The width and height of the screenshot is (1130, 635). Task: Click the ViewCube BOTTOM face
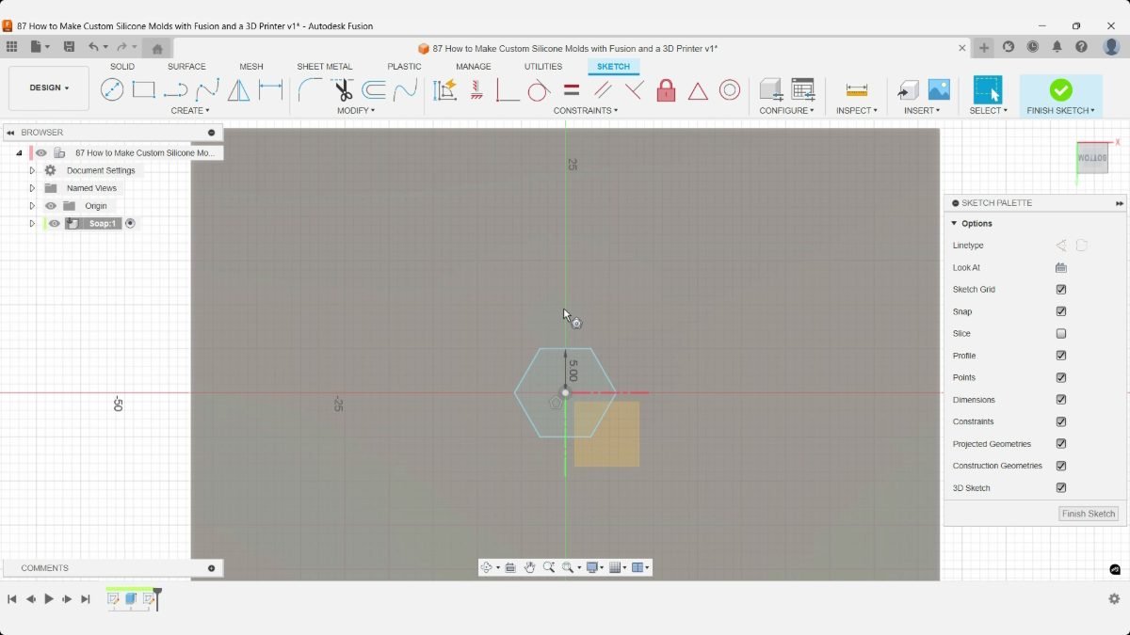(1092, 157)
